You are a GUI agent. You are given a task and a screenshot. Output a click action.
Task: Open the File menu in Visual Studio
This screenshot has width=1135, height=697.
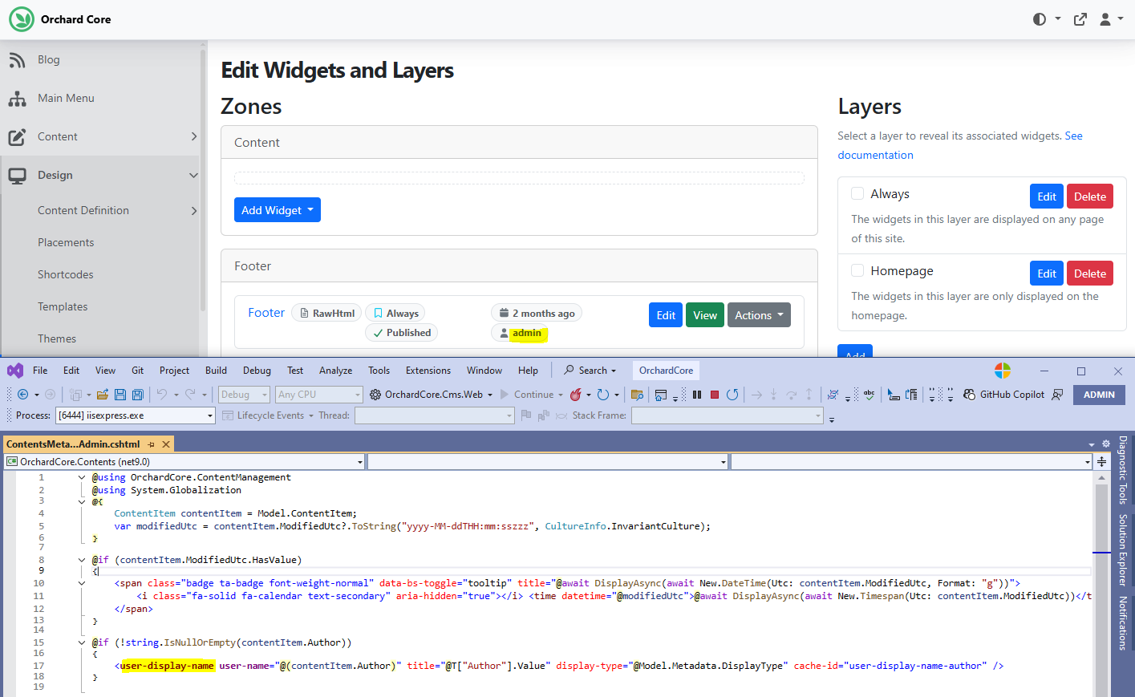click(40, 371)
